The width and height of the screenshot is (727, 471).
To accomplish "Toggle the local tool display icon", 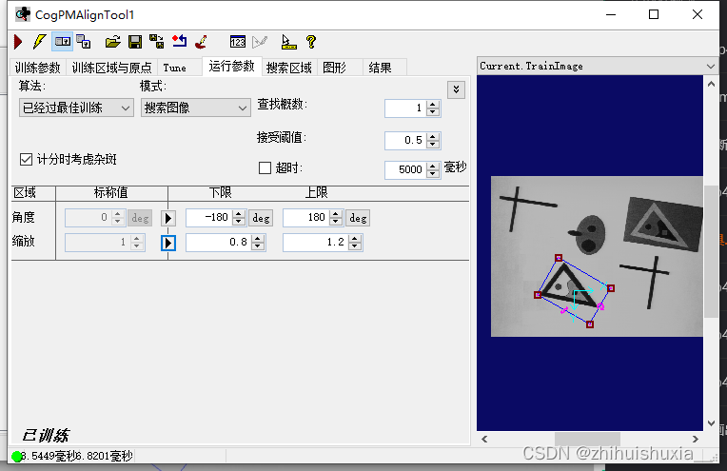I will pyautogui.click(x=62, y=42).
